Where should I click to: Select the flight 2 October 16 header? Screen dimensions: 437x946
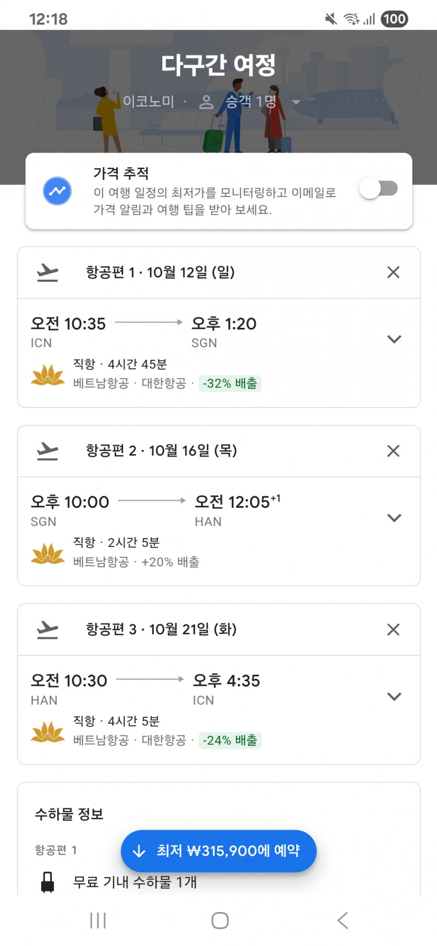pyautogui.click(x=161, y=451)
